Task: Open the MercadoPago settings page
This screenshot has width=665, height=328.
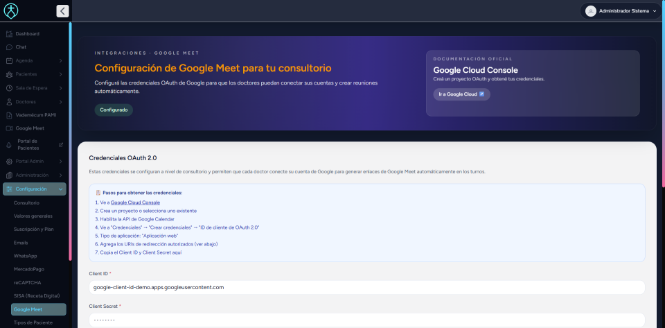Action: [30, 269]
